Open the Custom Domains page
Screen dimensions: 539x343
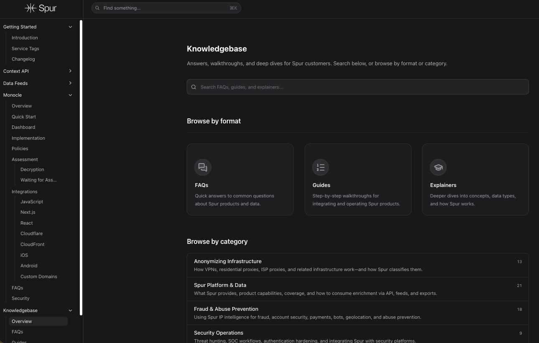pyautogui.click(x=39, y=276)
